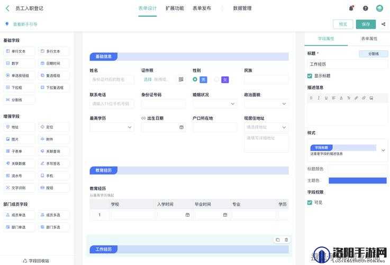Open the 主题色 blue color picker
Screen dimensions: 390x265
point(358,181)
